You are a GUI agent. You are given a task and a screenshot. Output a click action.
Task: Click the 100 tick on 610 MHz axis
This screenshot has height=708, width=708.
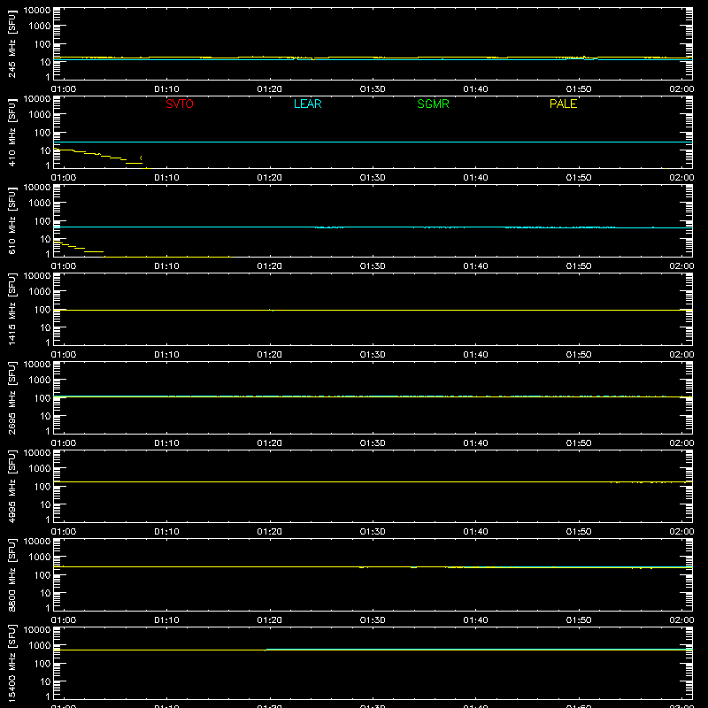pyautogui.click(x=42, y=220)
